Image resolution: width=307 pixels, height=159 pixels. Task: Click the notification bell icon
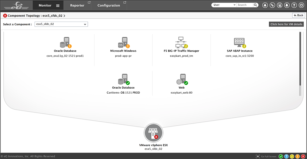(x=287, y=5)
